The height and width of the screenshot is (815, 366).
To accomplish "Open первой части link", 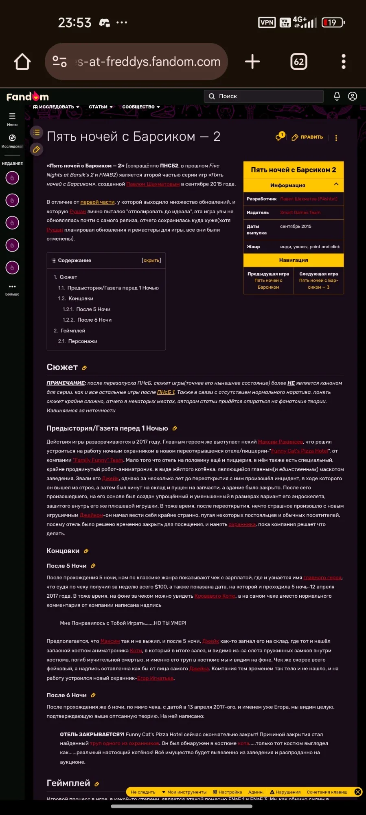I will coord(98,202).
